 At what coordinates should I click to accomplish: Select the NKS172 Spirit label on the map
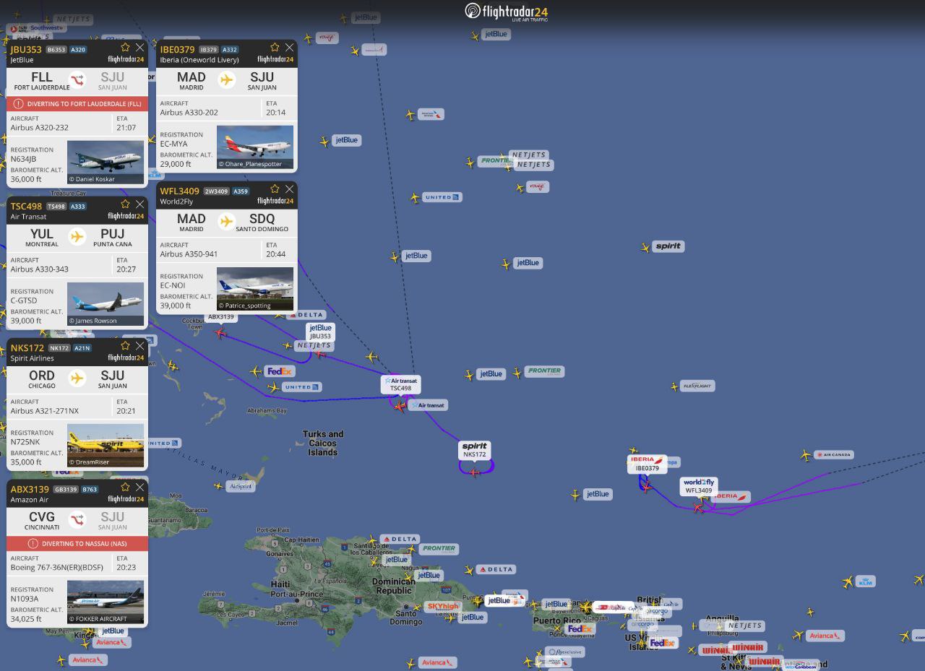coord(475,450)
